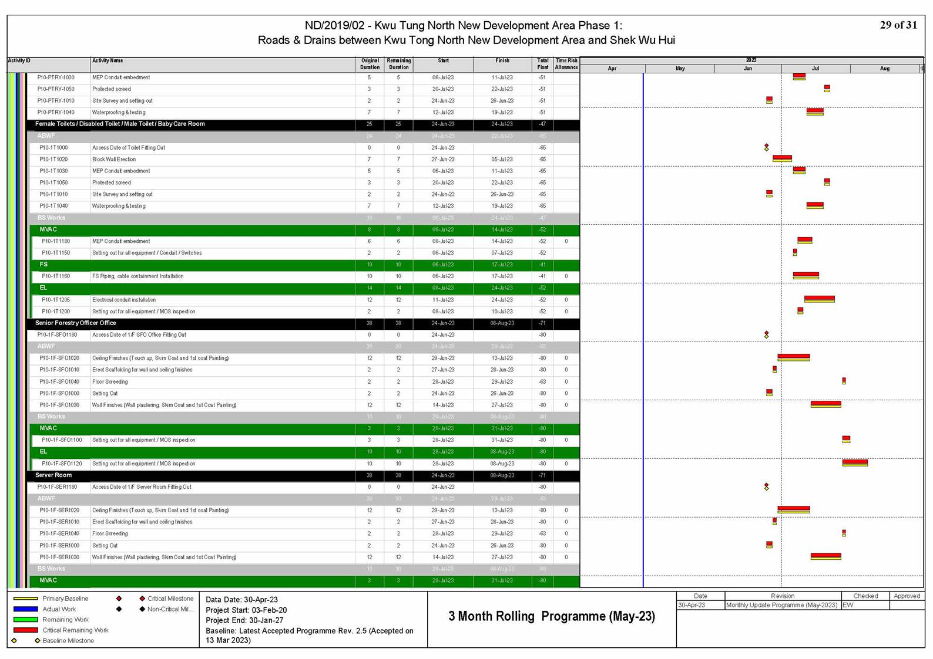Select the Server Room group row
Screen dimensions: 933x659
click(303, 475)
